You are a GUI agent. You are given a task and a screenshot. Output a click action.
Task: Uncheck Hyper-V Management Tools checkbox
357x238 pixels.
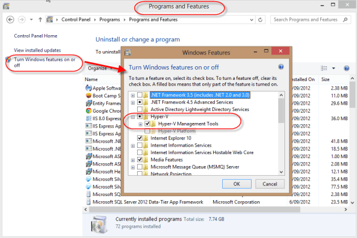coord(147,124)
